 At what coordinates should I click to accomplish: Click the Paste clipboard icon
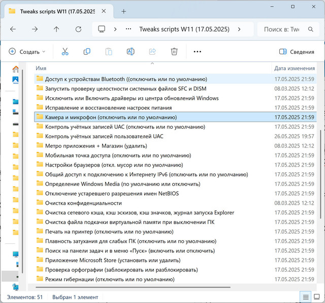pyautogui.click(x=109, y=52)
